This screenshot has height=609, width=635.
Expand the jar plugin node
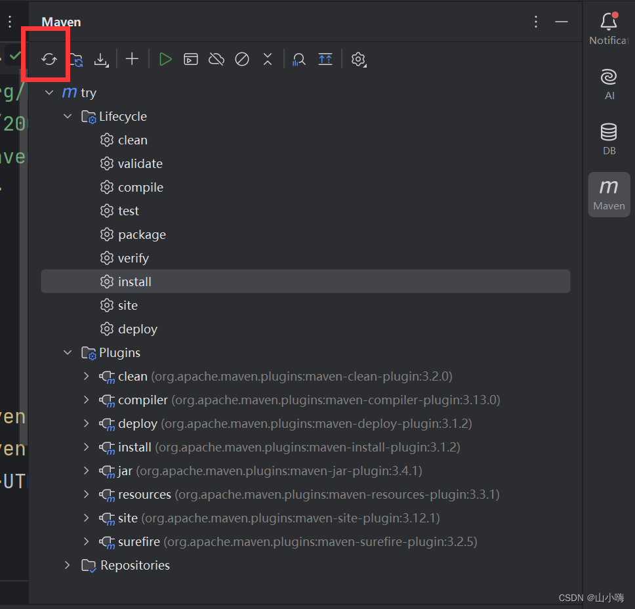pos(86,471)
